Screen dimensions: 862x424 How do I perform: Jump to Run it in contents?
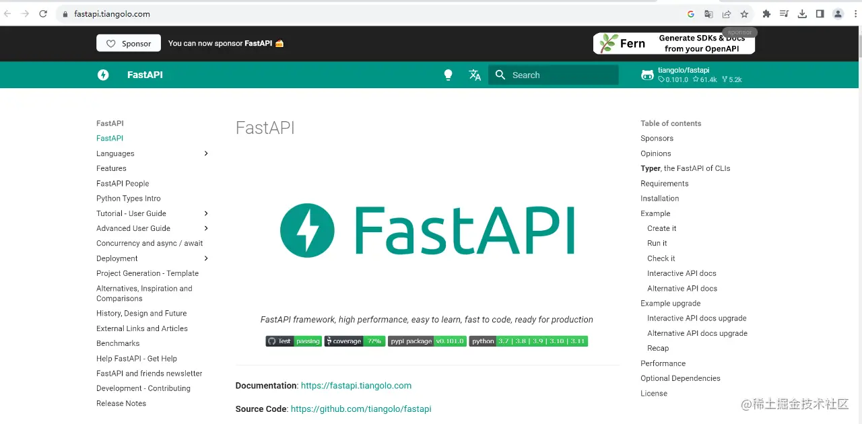pos(657,243)
